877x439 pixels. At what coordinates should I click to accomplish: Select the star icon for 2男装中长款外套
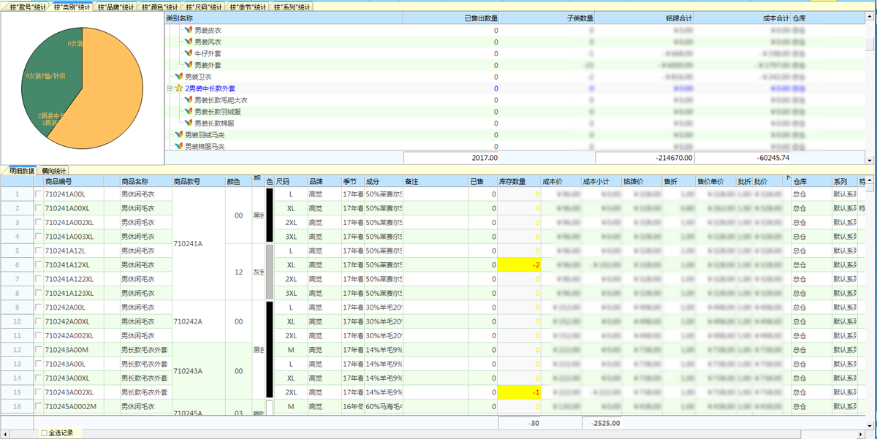179,88
